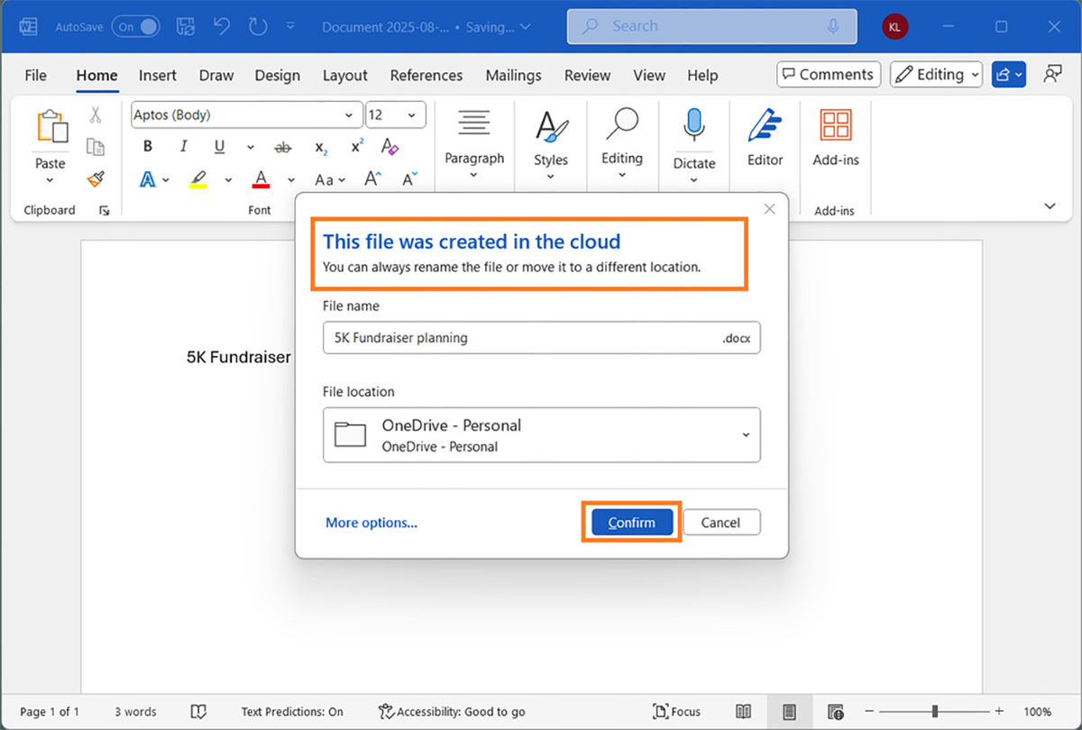Collapse the ribbon with chevron
This screenshot has height=730, width=1082.
tap(1050, 206)
